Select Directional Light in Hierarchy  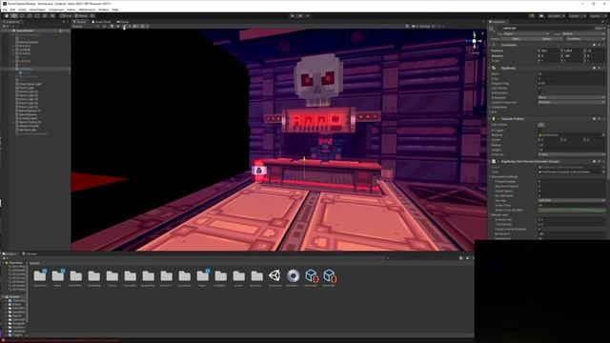tap(30, 84)
